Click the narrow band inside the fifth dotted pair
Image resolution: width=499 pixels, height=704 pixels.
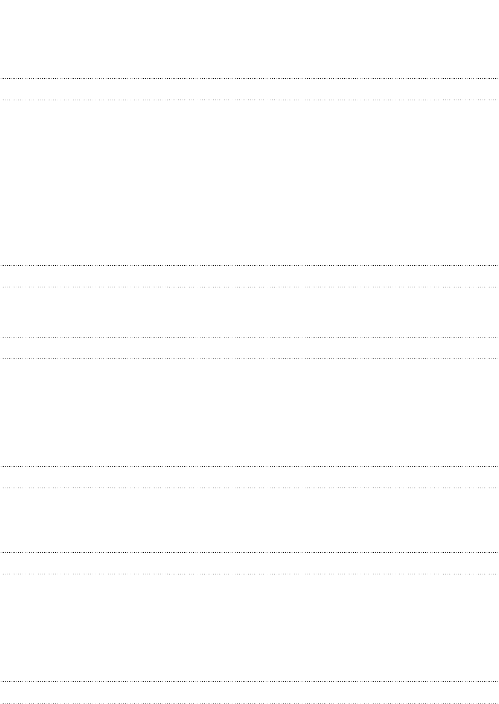[x=249, y=563]
